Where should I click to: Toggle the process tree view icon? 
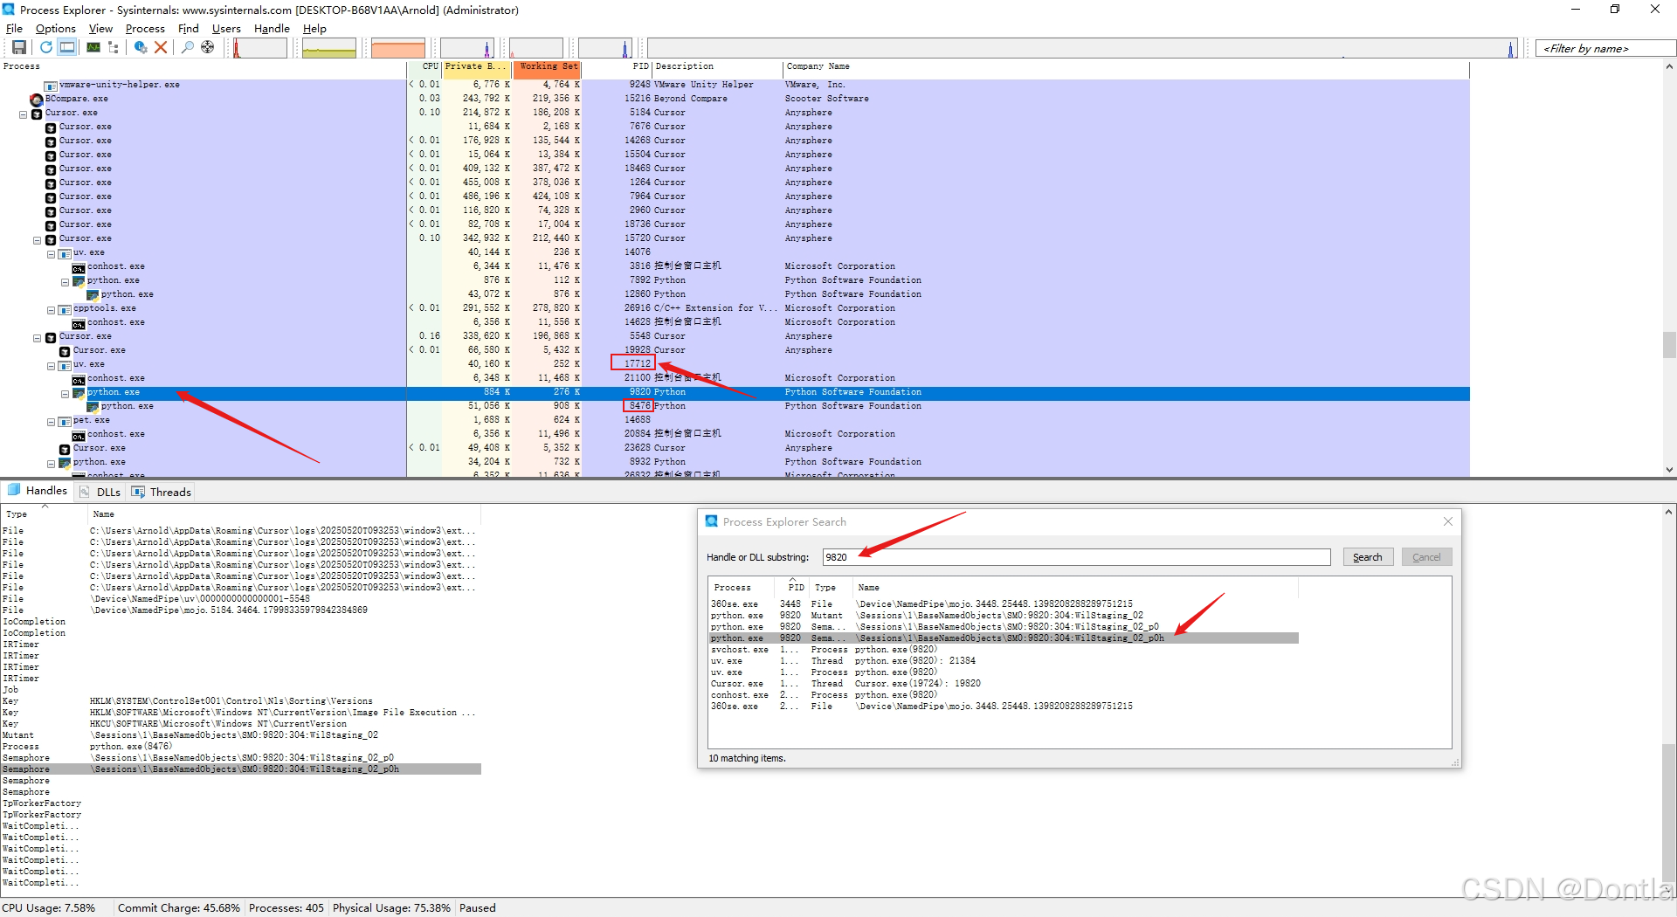pyautogui.click(x=114, y=47)
